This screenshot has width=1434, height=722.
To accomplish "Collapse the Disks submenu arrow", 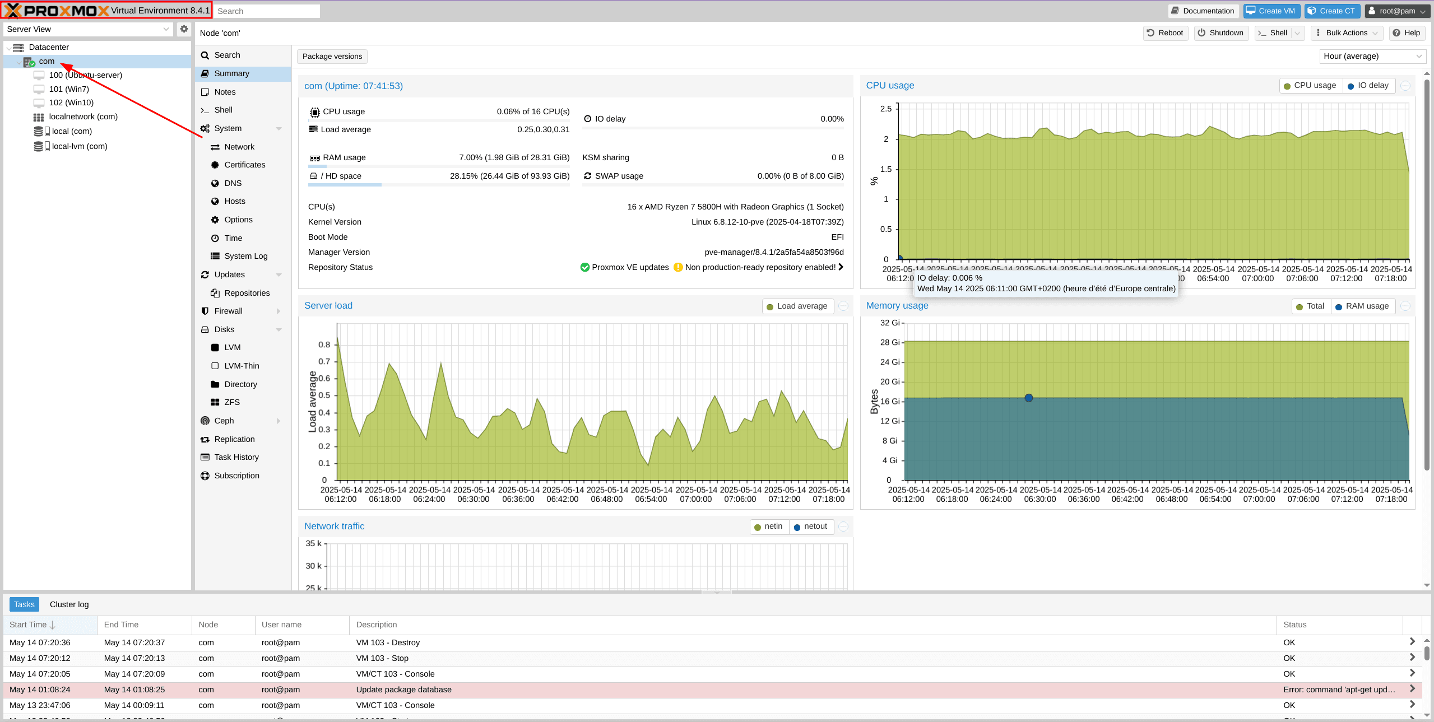I will pos(279,329).
